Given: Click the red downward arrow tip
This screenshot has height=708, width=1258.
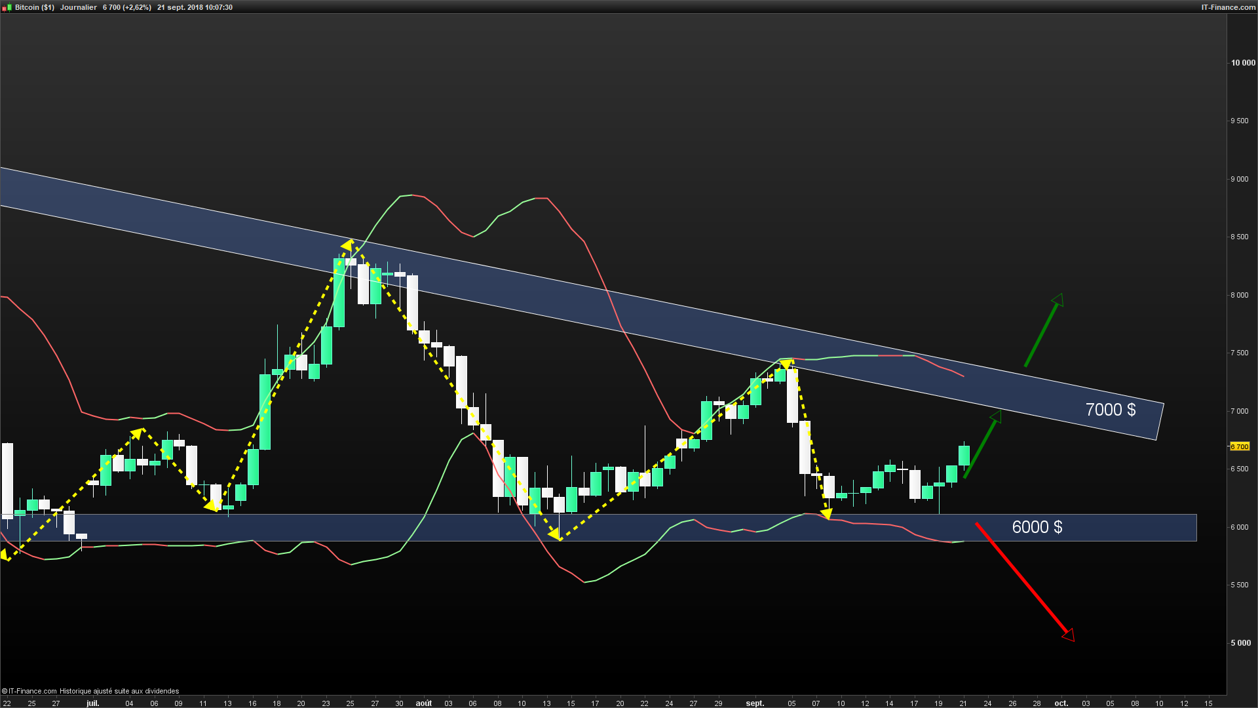Looking at the screenshot, I should coord(1069,635).
